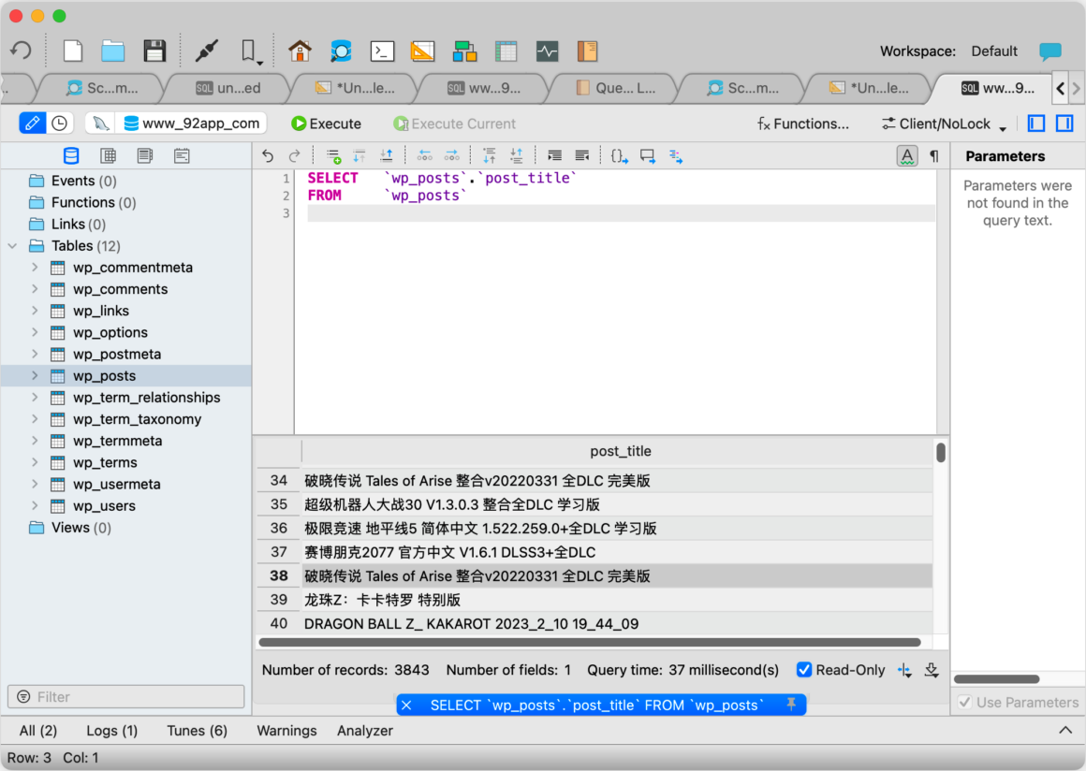Click the Execute Current button

click(x=454, y=124)
